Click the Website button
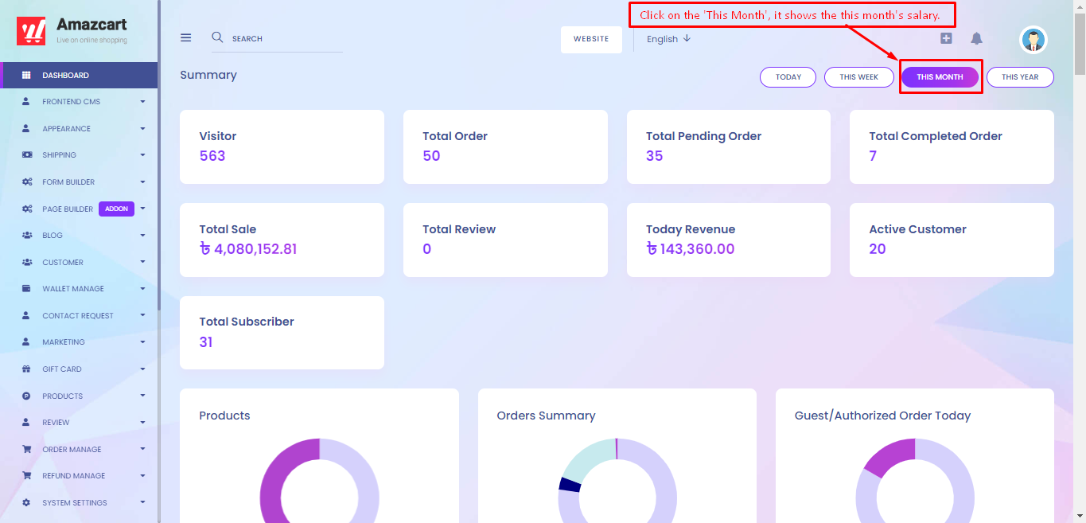Screen dimensions: 1086x523 coord(591,39)
